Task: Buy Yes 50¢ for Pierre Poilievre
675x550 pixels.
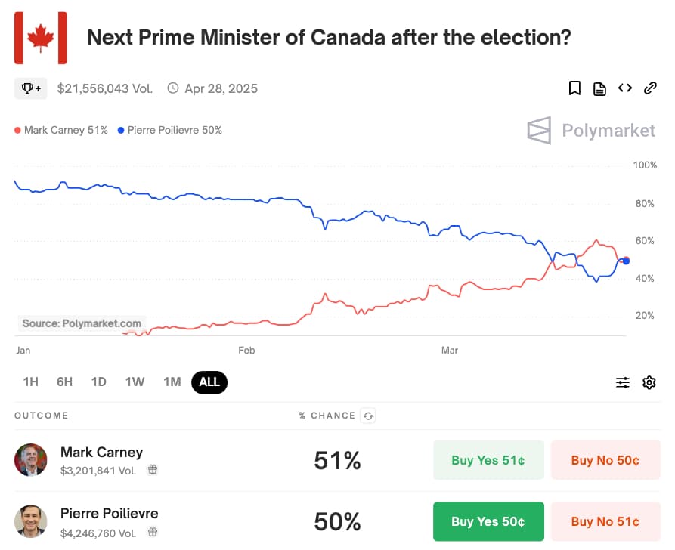Action: coord(488,521)
